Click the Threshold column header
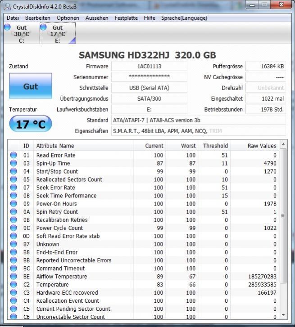The height and width of the screenshot is (327, 295). click(214, 146)
